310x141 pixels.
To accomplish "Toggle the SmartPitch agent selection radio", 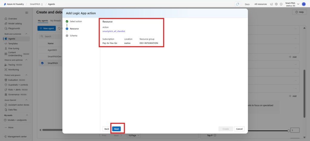I will 42,63.
